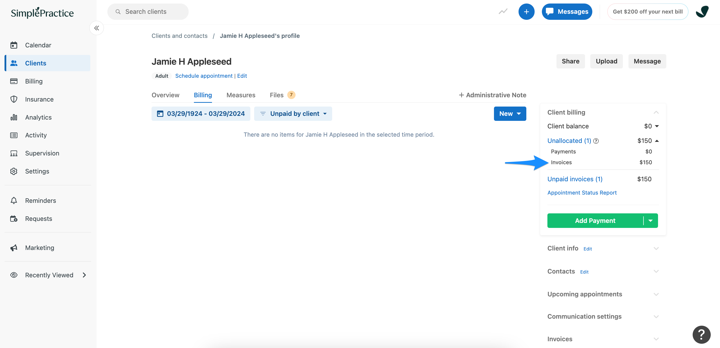Click the Settings gear icon
This screenshot has height=348, width=720.
(14, 171)
